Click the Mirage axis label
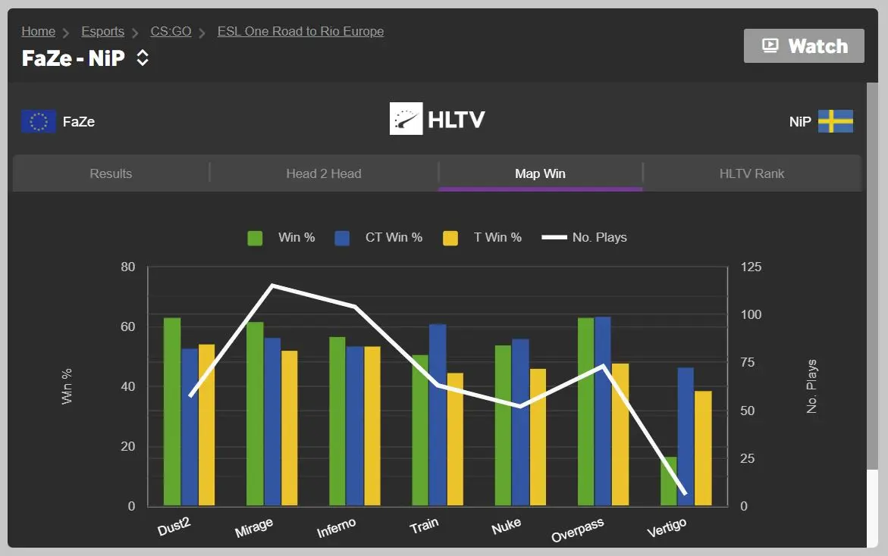 pos(254,528)
